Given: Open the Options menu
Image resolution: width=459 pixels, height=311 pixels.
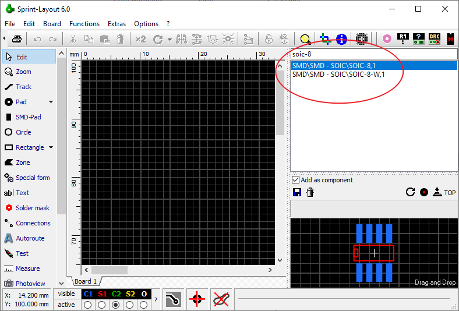Looking at the screenshot, I should pyautogui.click(x=146, y=24).
